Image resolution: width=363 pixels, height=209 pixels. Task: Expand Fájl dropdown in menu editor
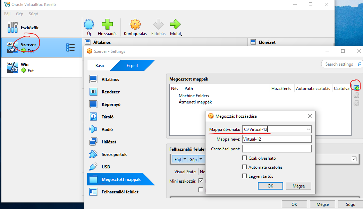pos(185,159)
